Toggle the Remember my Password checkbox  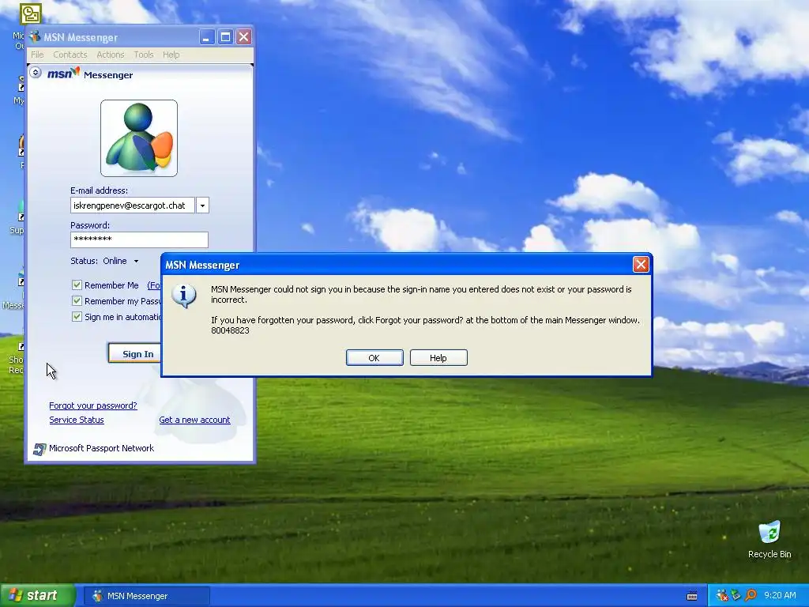coord(77,301)
